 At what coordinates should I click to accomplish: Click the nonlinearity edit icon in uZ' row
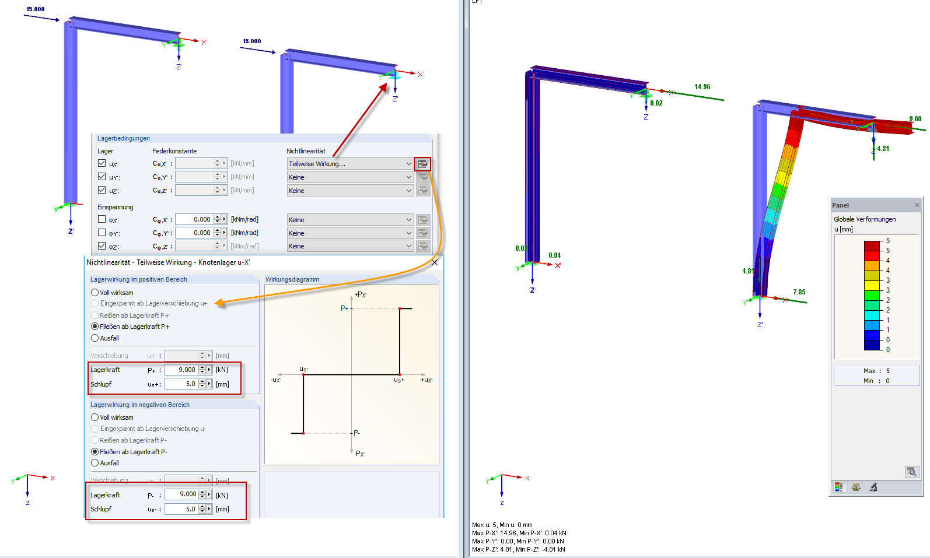pyautogui.click(x=423, y=191)
